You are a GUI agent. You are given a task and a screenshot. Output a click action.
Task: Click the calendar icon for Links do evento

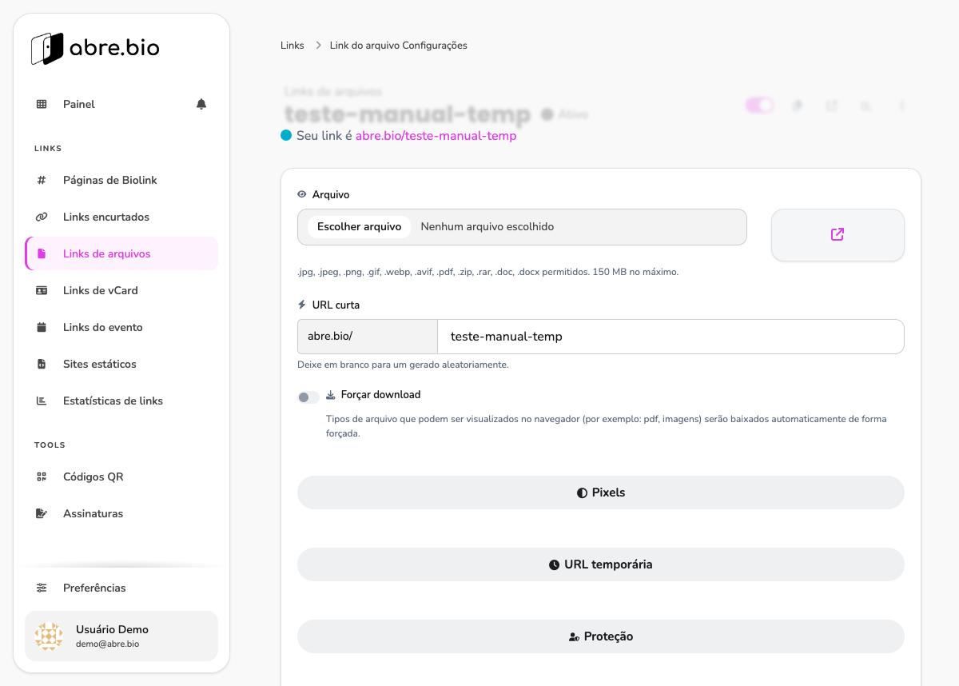(42, 328)
